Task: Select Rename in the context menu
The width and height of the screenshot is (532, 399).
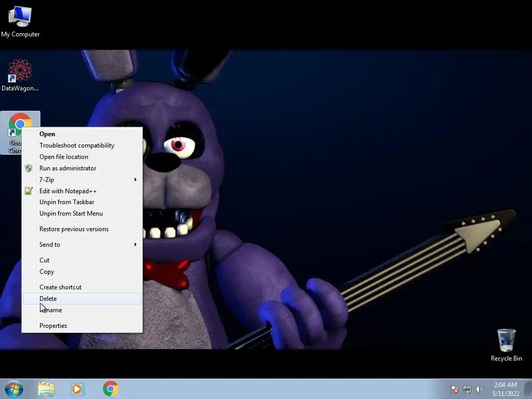Action: (x=82, y=310)
